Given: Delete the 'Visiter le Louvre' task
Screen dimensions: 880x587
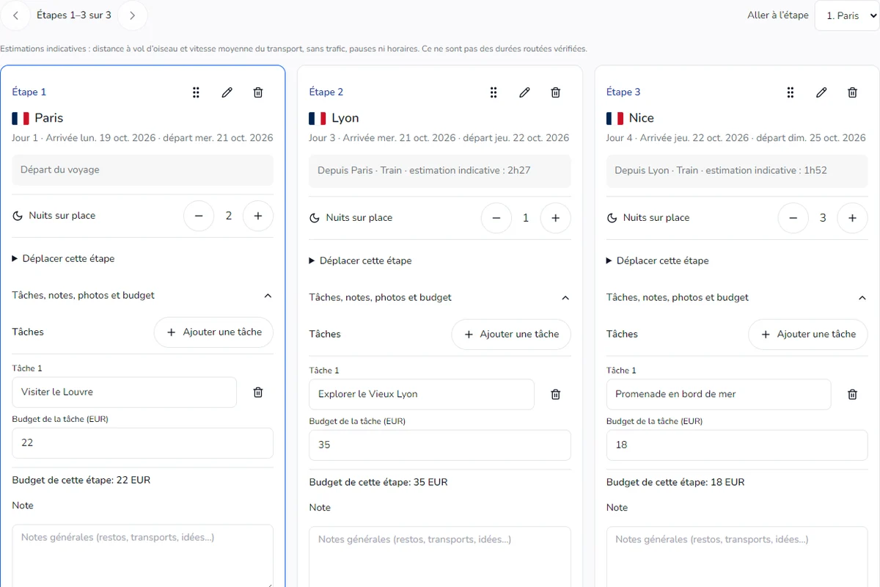Looking at the screenshot, I should (258, 393).
